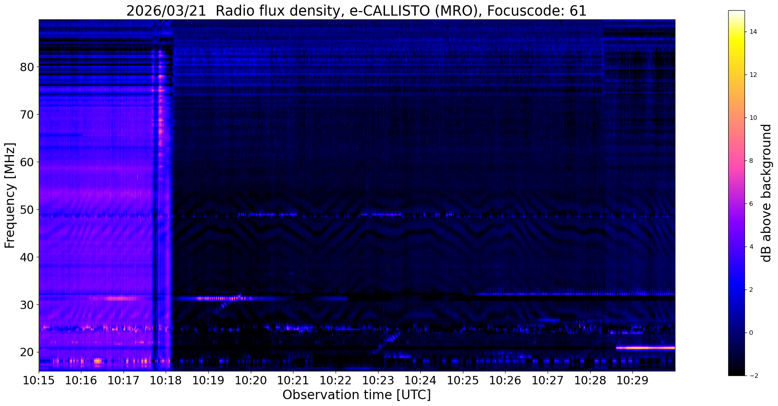Click the 10:16 time tick label
The image size is (778, 406).
[81, 381]
